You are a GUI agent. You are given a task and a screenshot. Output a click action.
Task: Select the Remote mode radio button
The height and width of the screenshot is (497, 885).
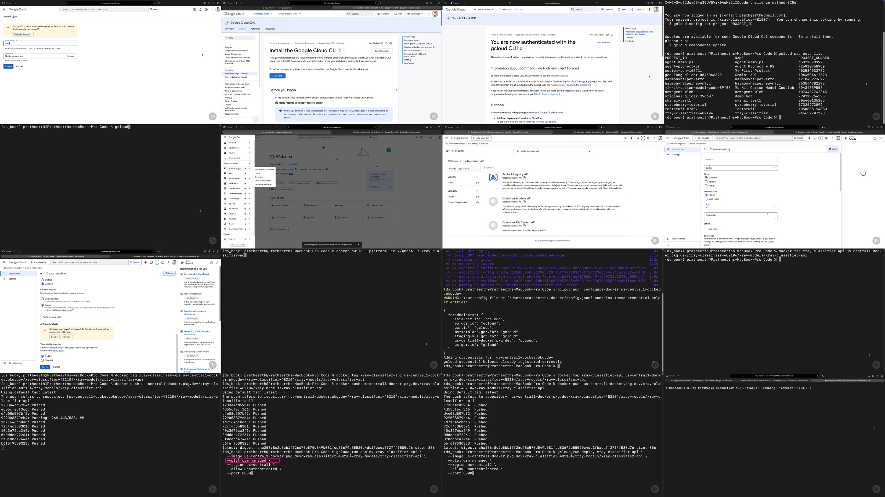[706, 182]
